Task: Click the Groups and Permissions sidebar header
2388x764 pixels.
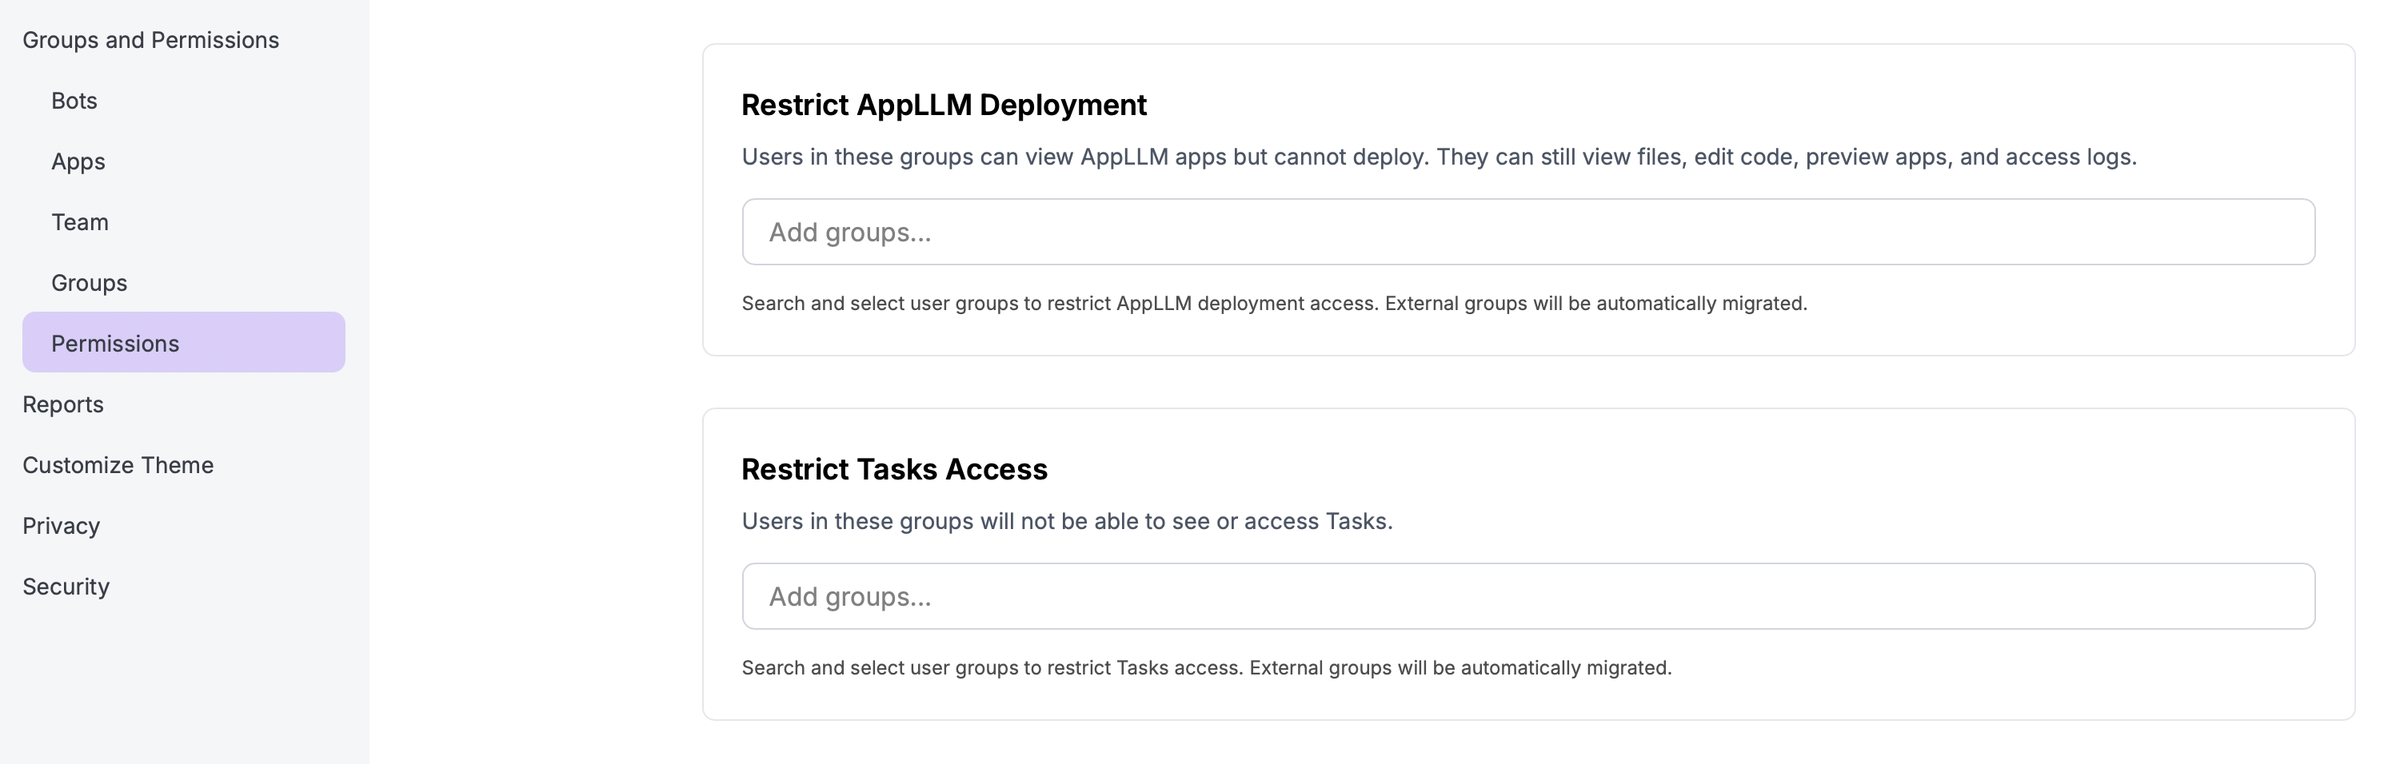Action: (x=150, y=40)
